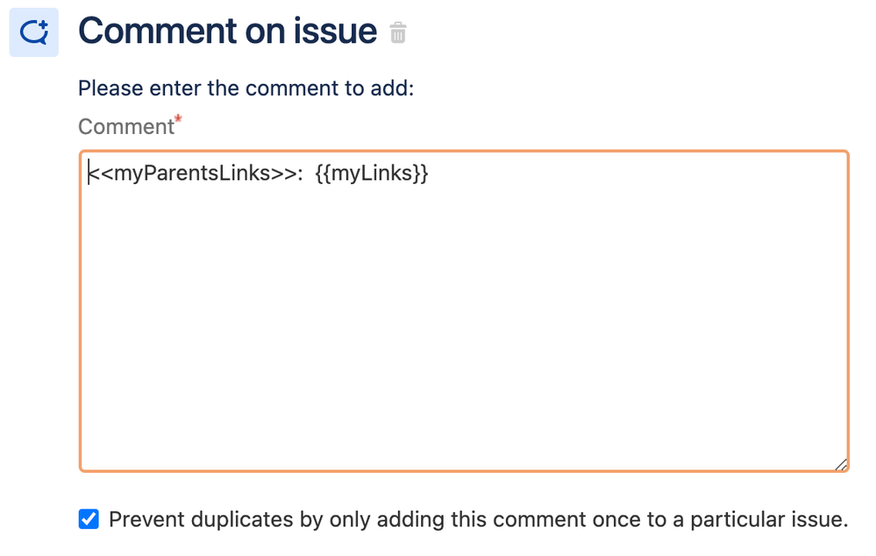Click the Comment on issue action icon
The height and width of the screenshot is (556, 876).
(34, 32)
